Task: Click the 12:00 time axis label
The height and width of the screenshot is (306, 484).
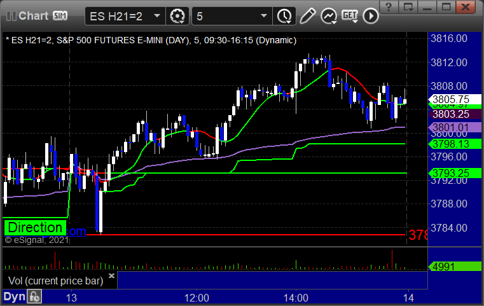Action: pyautogui.click(x=197, y=298)
